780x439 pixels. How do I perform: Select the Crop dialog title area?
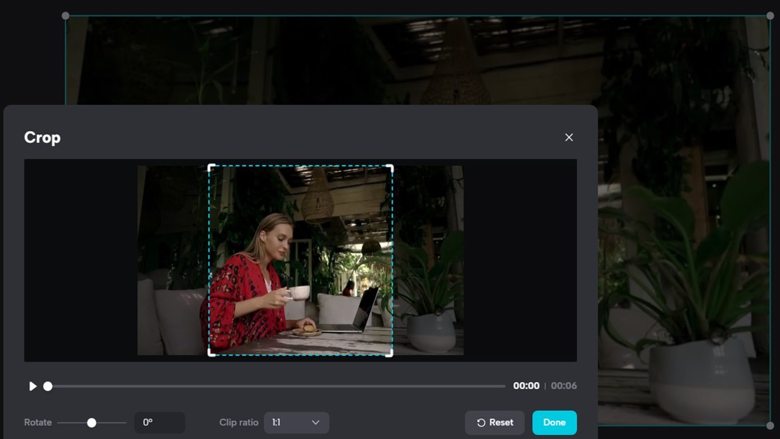pos(42,137)
